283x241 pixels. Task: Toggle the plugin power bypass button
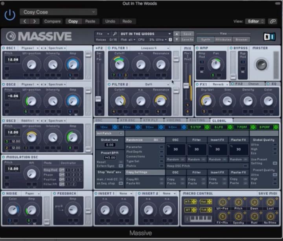[9, 15]
